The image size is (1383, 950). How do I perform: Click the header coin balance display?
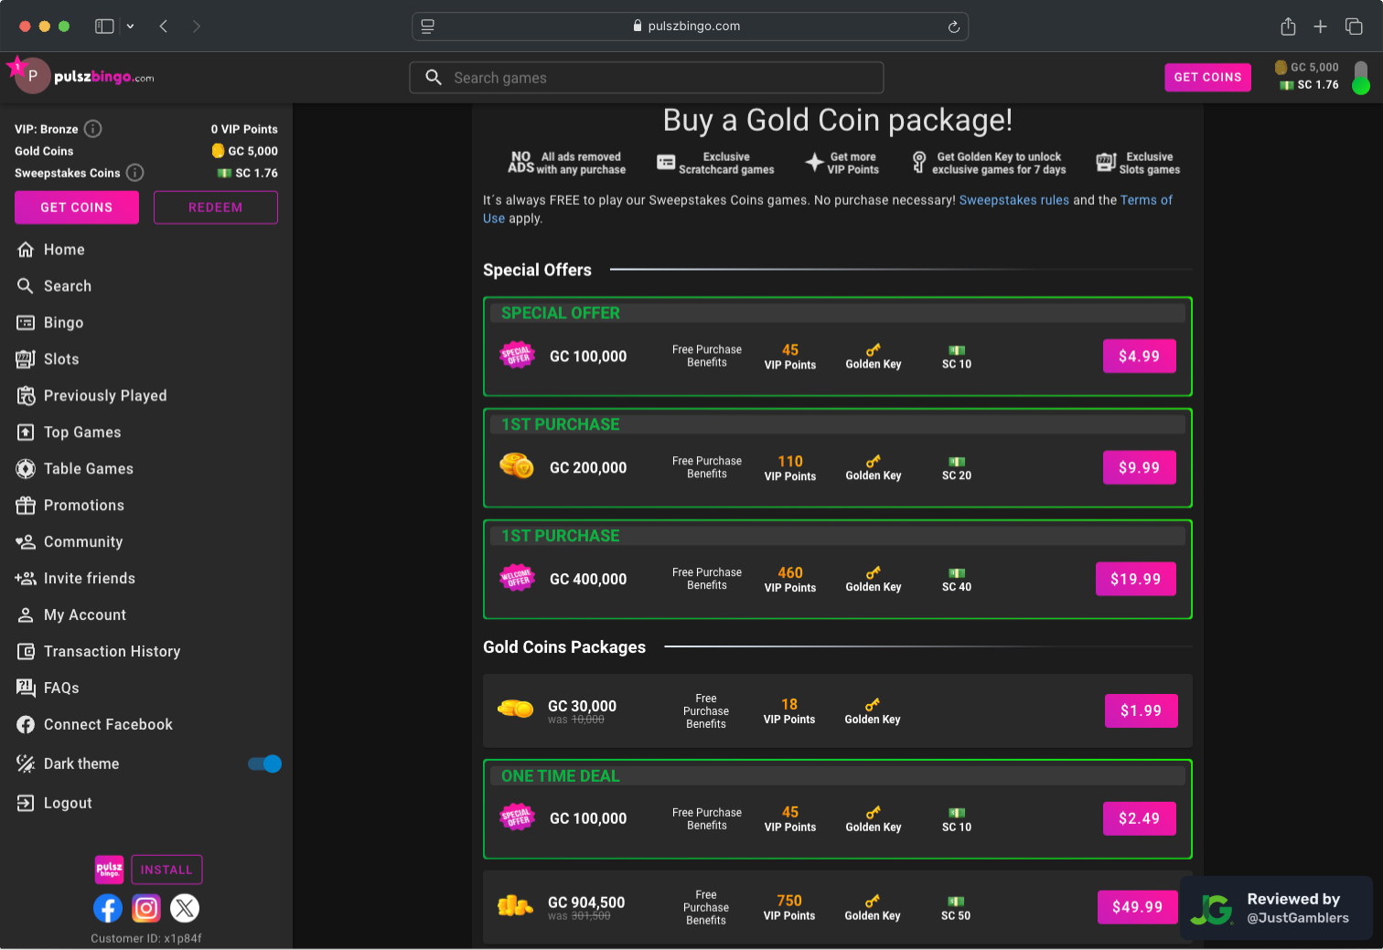[1307, 76]
